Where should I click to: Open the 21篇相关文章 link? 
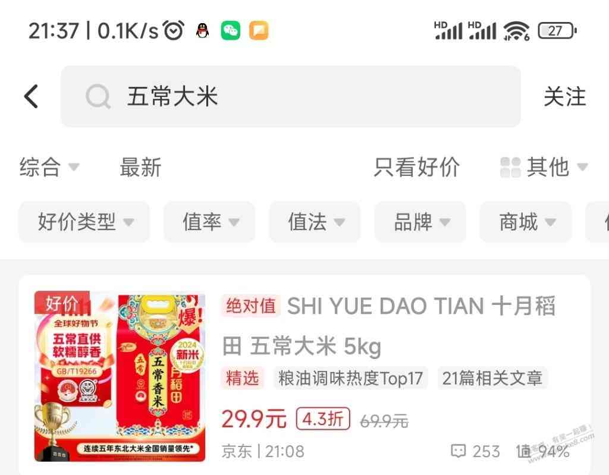[492, 378]
